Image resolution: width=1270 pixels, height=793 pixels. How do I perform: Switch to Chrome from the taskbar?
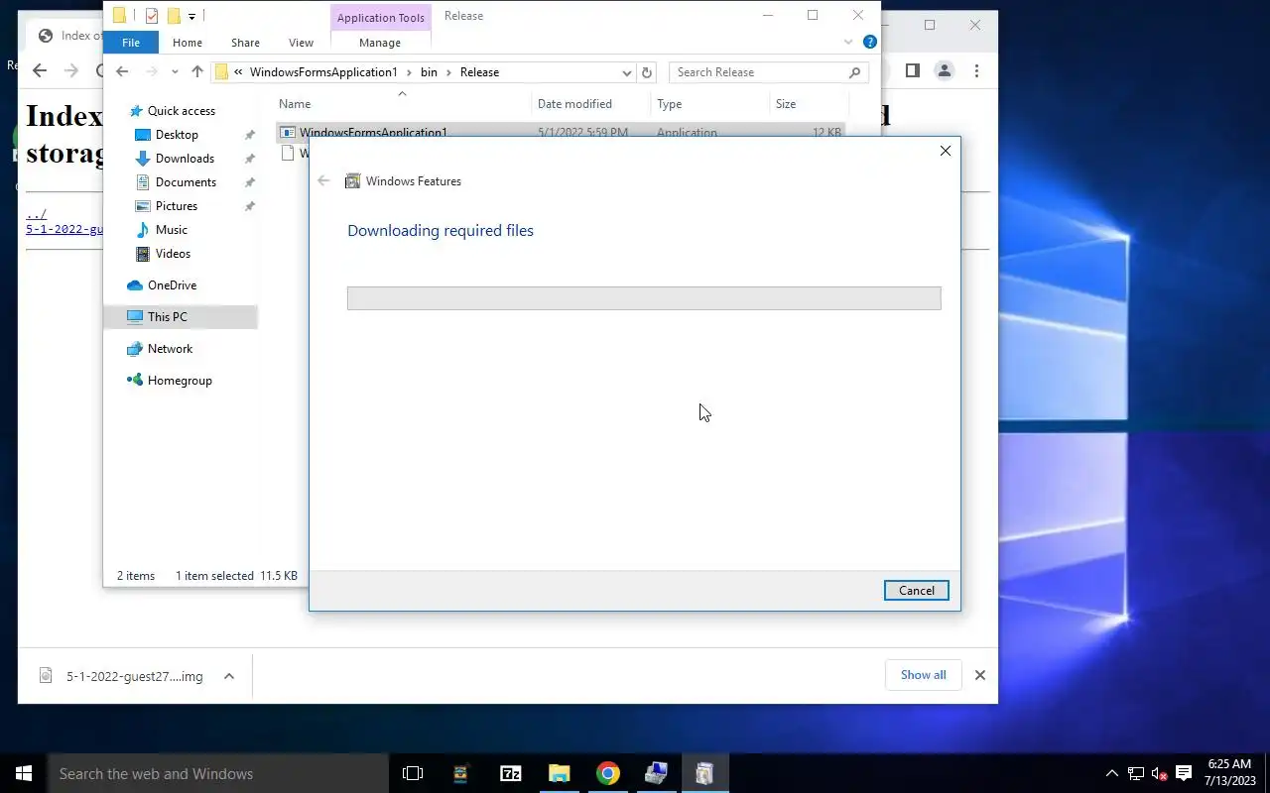(608, 773)
